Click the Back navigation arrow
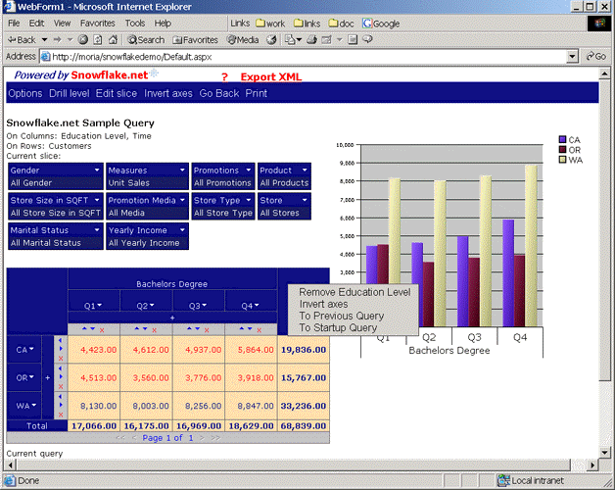The width and height of the screenshot is (615, 490). coord(22,39)
